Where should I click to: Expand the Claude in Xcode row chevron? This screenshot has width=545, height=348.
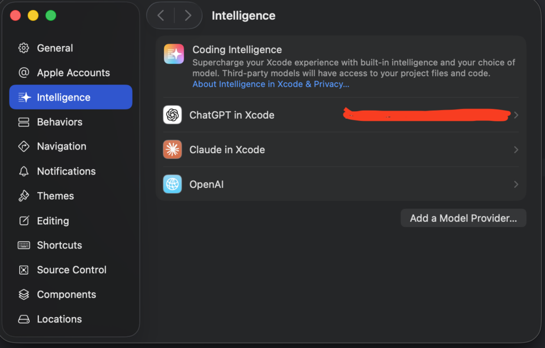[516, 150]
